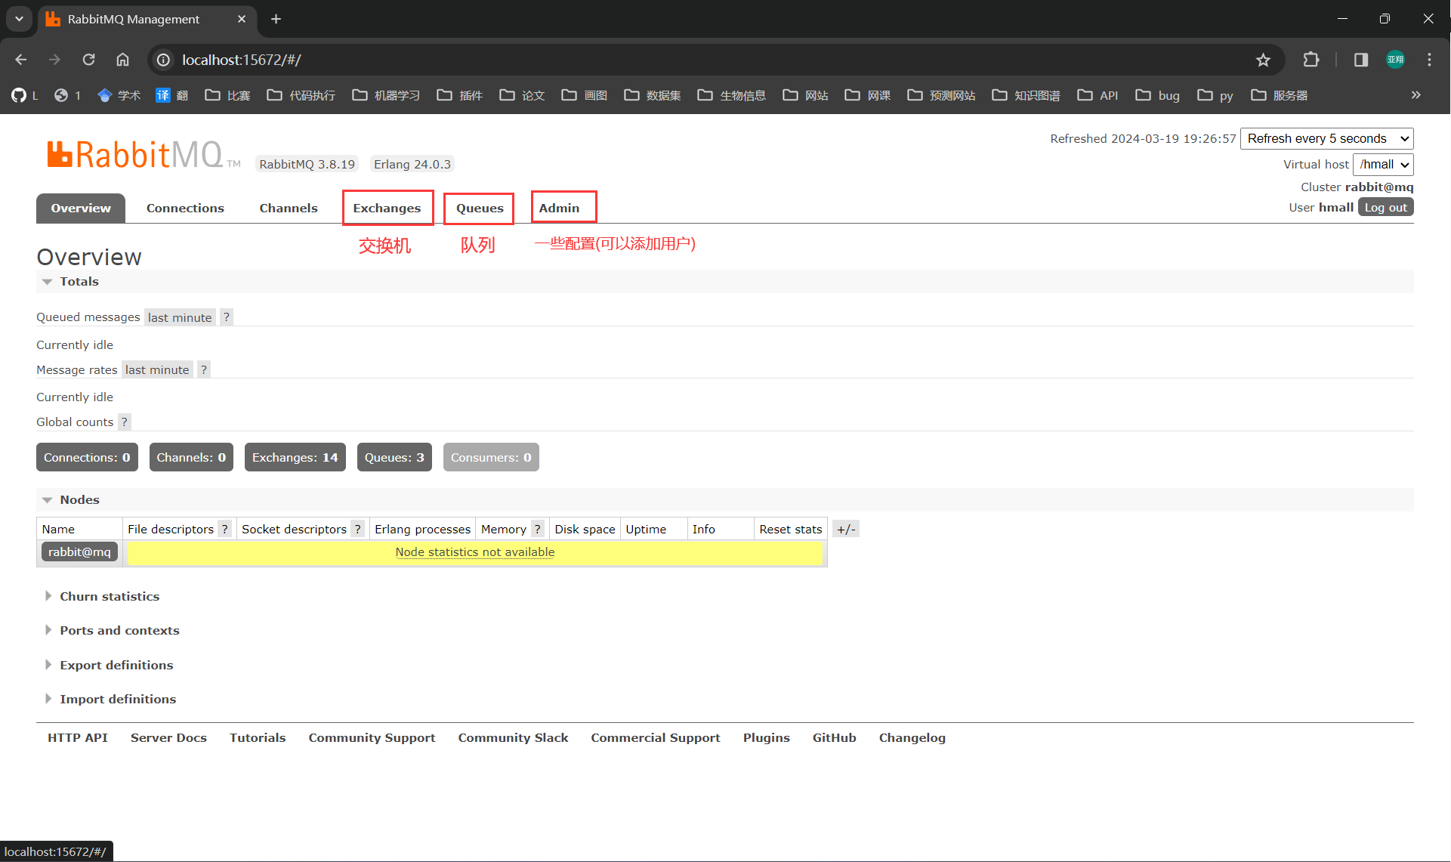The width and height of the screenshot is (1451, 862).
Task: Open the refresh interval dropdown
Action: click(1326, 138)
